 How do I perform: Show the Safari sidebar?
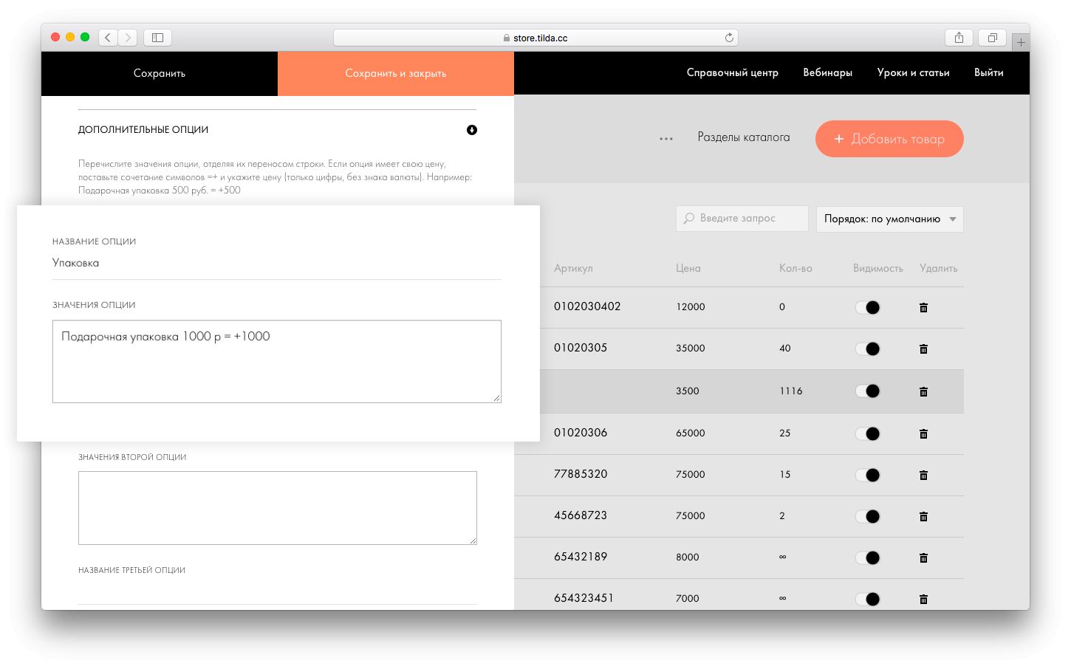point(157,37)
